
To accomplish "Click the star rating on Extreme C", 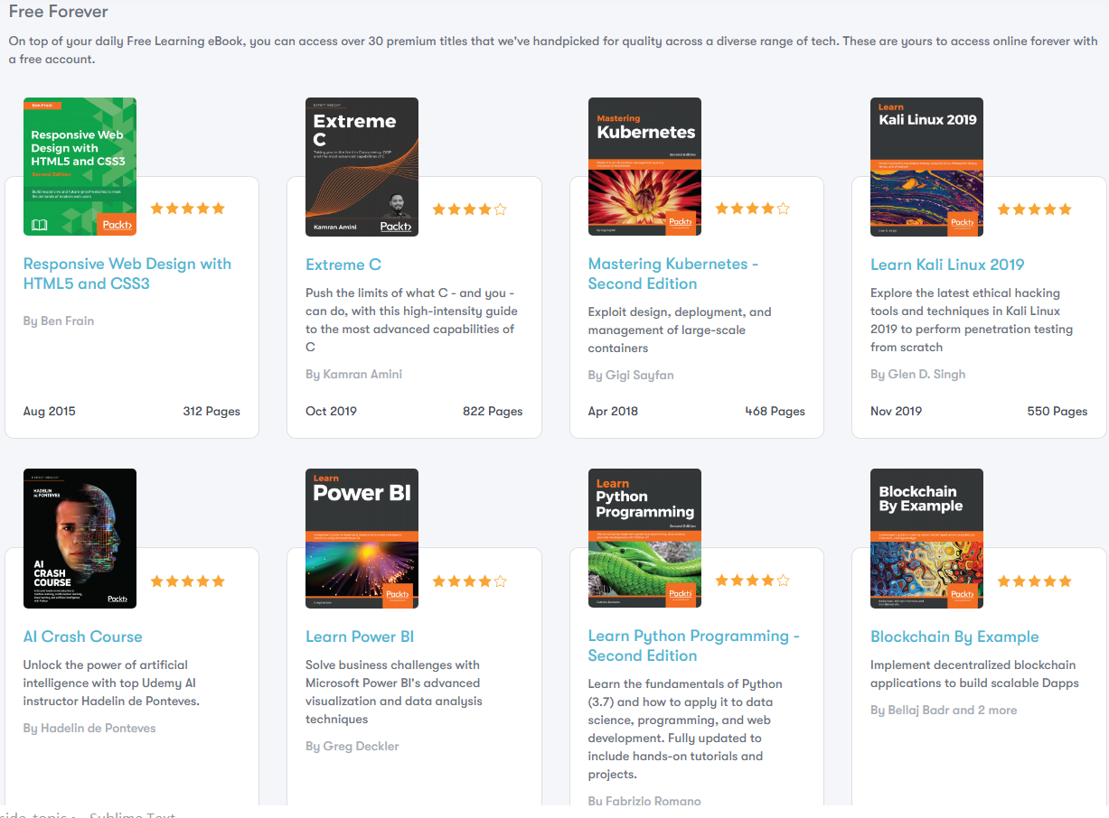I will 470,209.
